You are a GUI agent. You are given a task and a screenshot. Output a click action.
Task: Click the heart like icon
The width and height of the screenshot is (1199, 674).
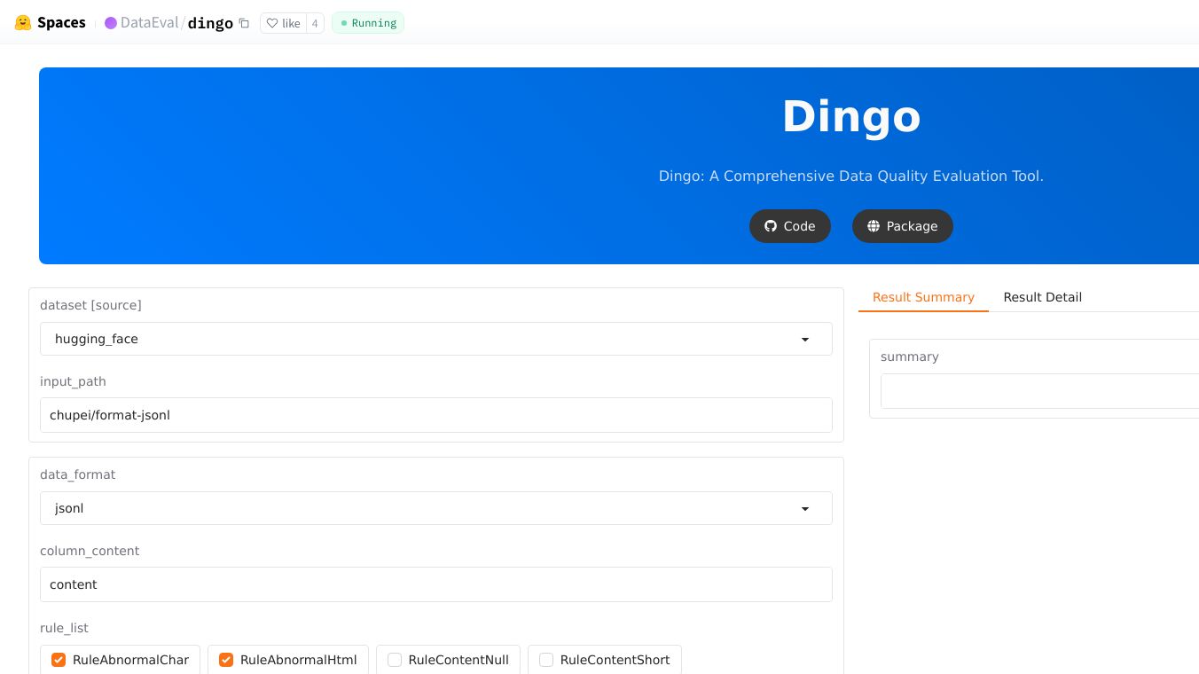point(272,24)
